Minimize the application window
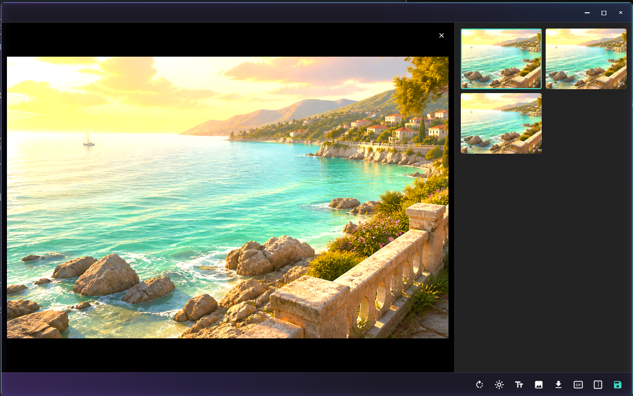Screen dimensions: 633x396 click(587, 13)
